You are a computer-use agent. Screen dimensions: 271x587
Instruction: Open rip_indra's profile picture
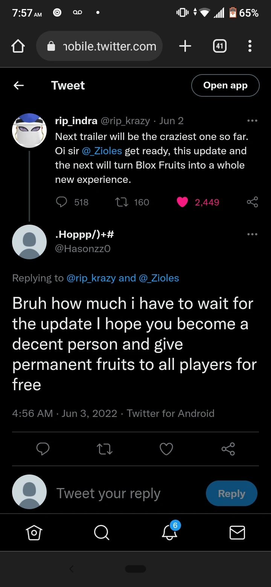(x=29, y=131)
